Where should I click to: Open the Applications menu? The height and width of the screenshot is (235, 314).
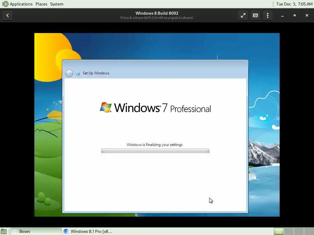[21, 4]
